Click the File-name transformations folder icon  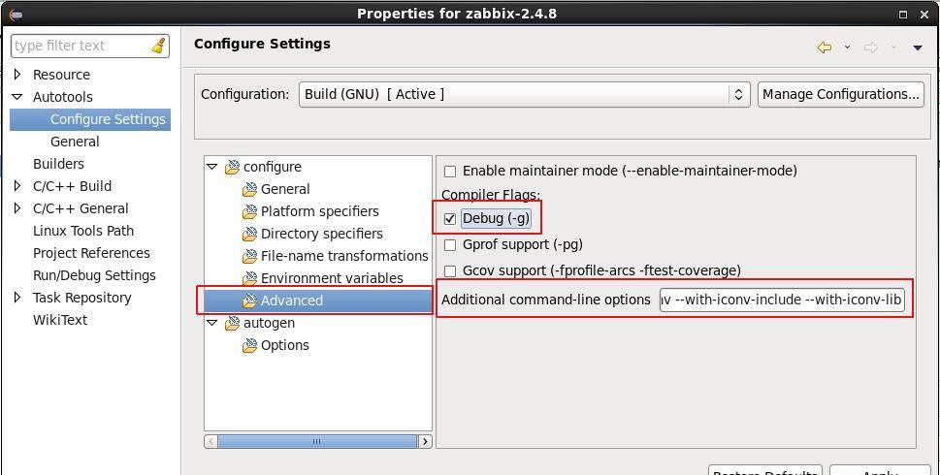(x=249, y=256)
